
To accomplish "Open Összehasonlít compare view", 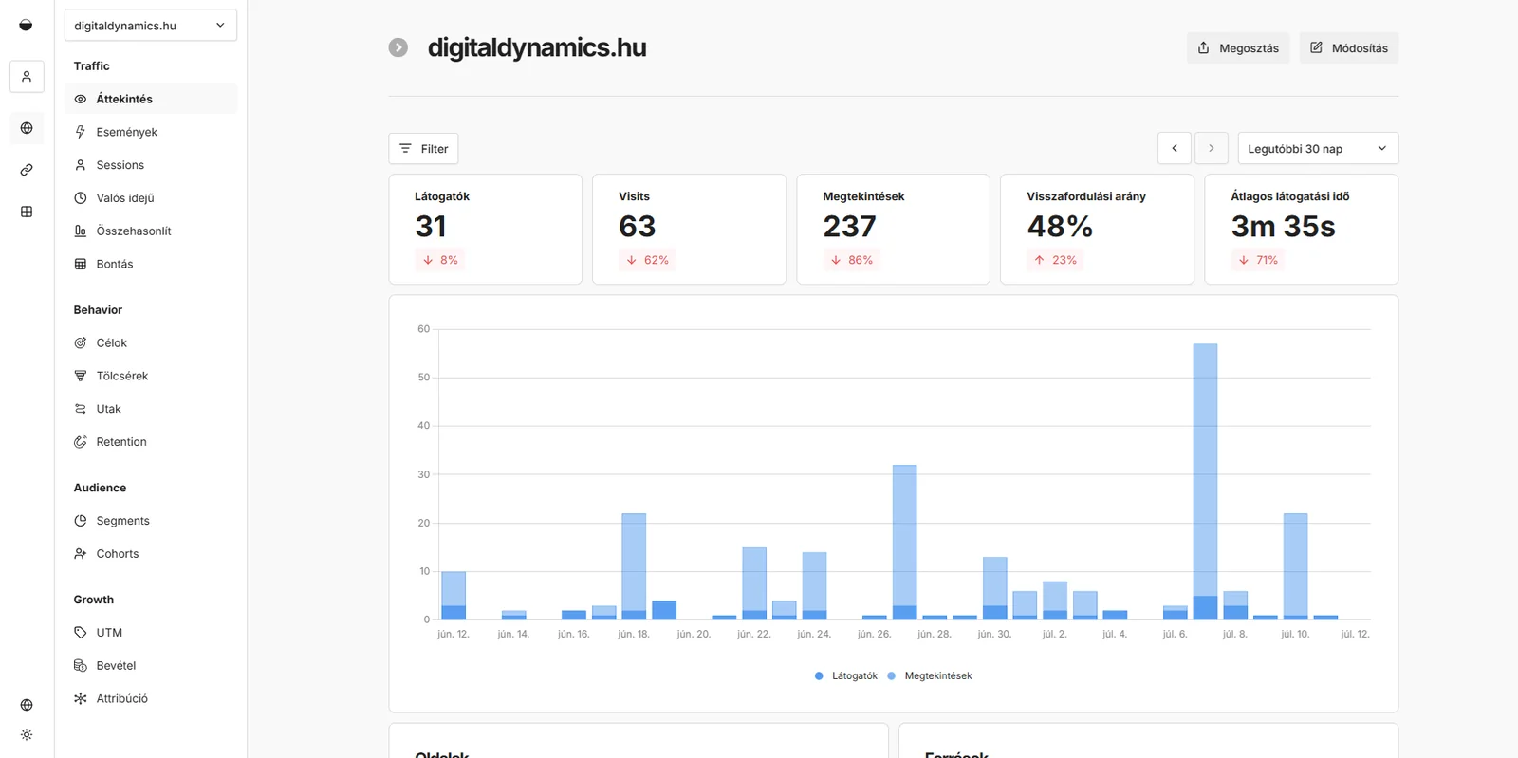I will (151, 231).
